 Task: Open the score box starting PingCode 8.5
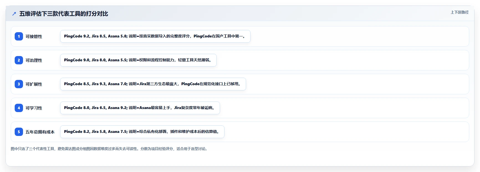tap(153, 84)
